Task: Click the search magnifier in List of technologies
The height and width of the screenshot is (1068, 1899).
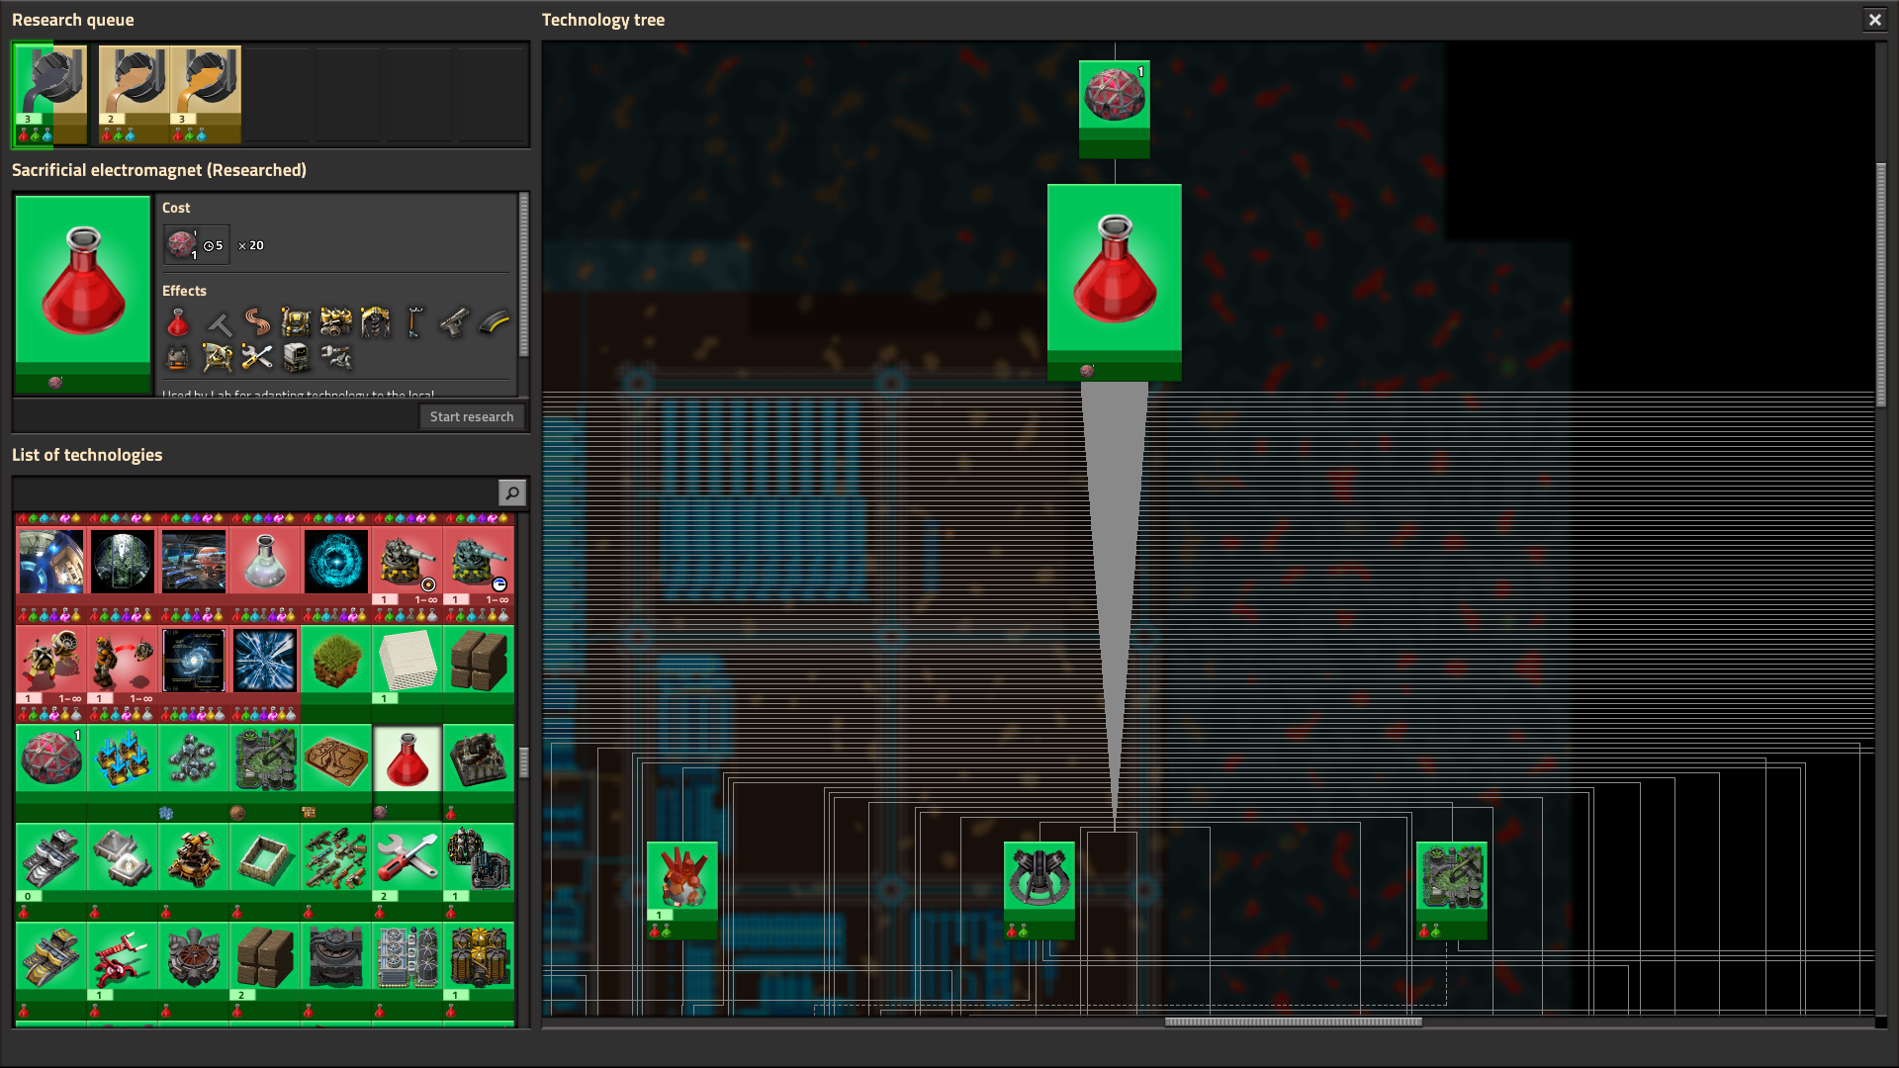Action: click(511, 491)
